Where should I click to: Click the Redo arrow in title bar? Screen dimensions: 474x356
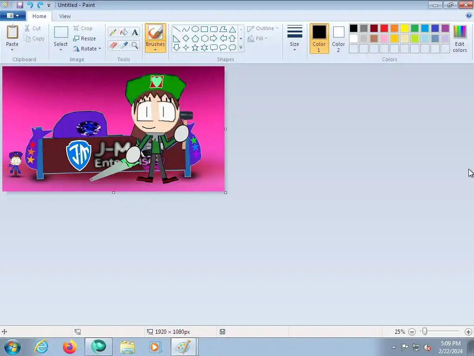pyautogui.click(x=40, y=5)
